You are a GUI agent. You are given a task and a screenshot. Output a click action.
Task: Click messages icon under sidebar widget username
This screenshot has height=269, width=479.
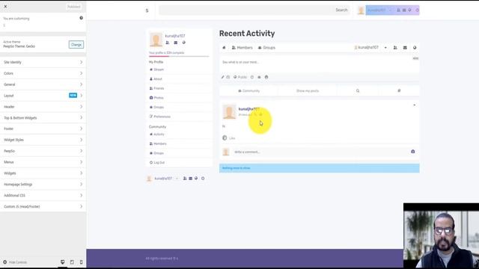tap(176, 43)
